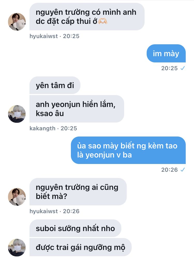
Task: Click kakangth masked avatar next to yeonjun message
Action: (x=17, y=114)
